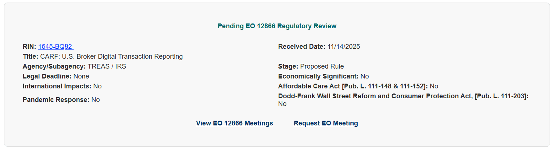Viewport: 554px width, 150px height.
Task: Click the View EO 12866 Meetings link
Action: point(235,123)
